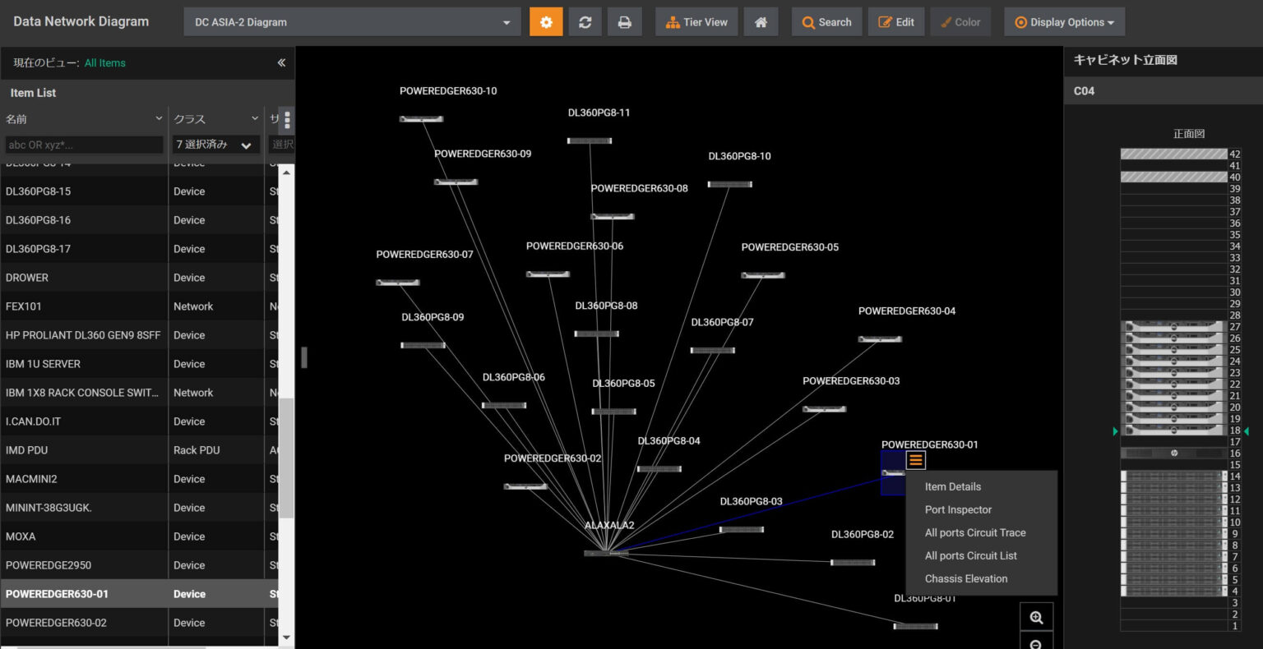Image resolution: width=1263 pixels, height=649 pixels.
Task: Click the ALAXALA2 switch node
Action: [606, 553]
